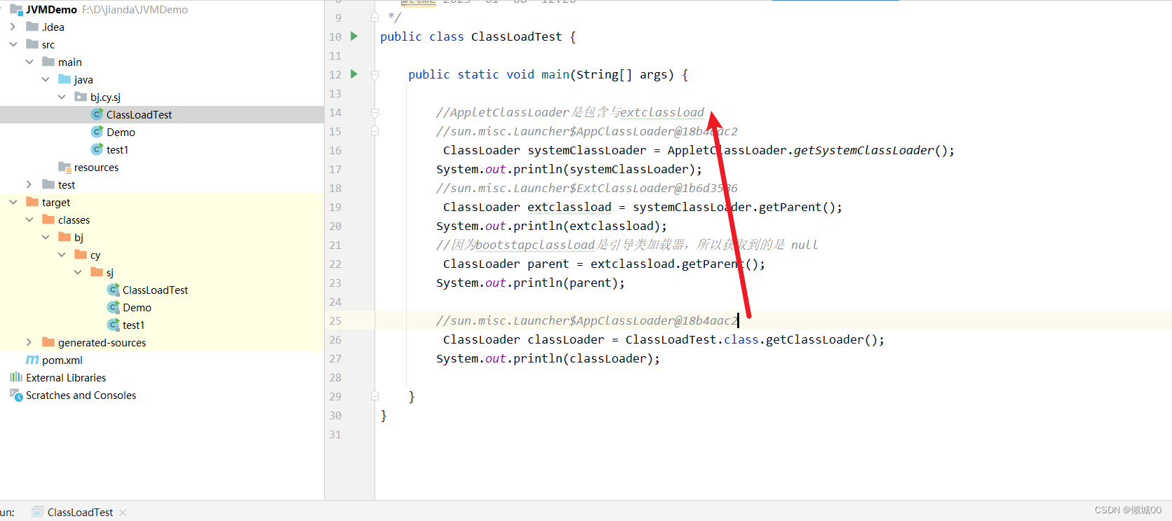The width and height of the screenshot is (1172, 521).
Task: Click the Demo class icon under bj.cy.sj
Action: (97, 132)
